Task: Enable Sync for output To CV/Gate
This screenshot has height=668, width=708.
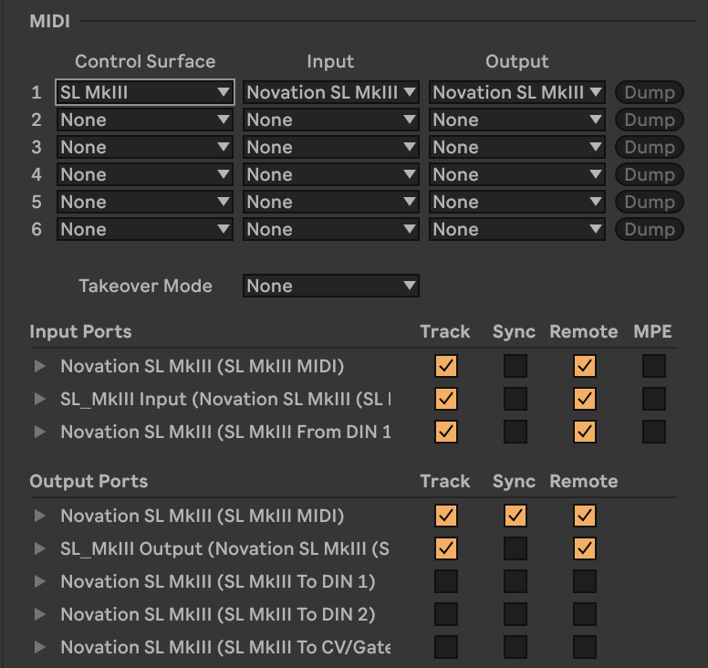Action: pyautogui.click(x=515, y=647)
